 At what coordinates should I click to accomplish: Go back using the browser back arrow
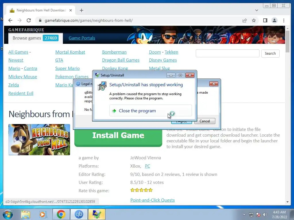tap(10, 20)
